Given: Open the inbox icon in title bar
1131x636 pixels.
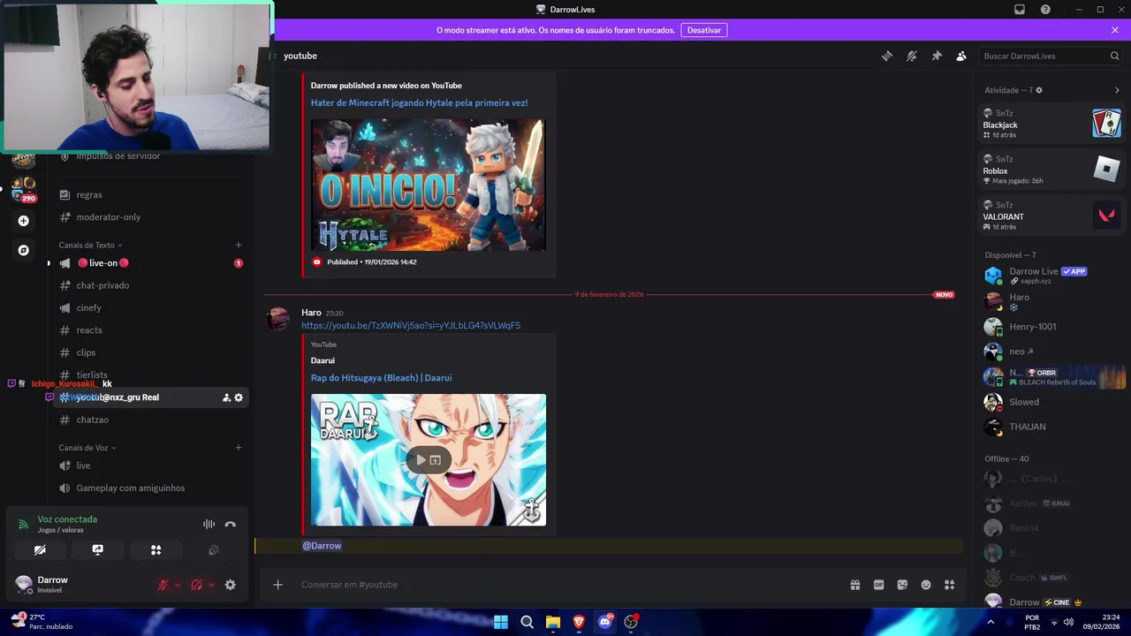Looking at the screenshot, I should coord(1020,10).
